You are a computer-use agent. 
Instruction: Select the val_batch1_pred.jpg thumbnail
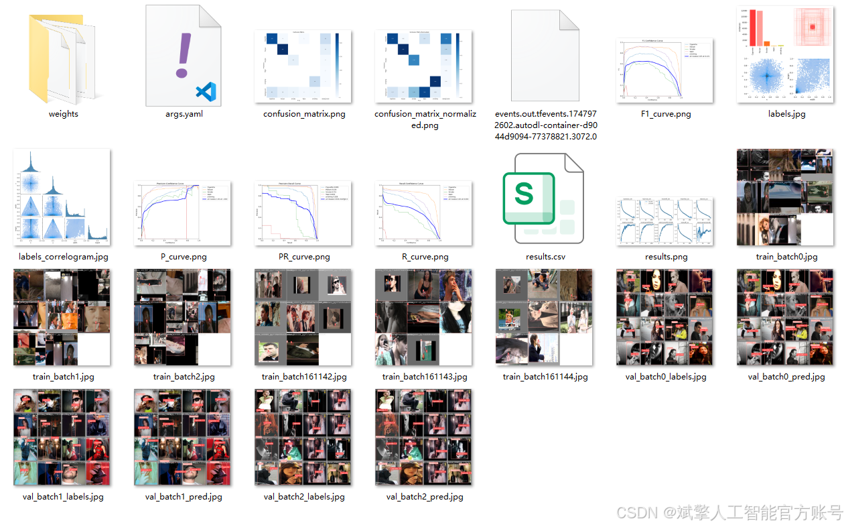(x=183, y=437)
